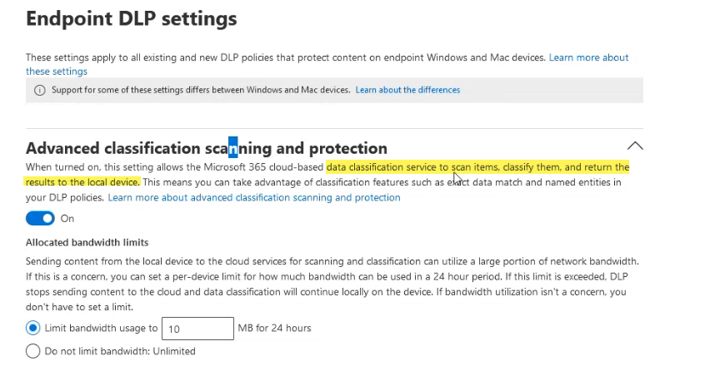Viewport: 715px width, 371px height.
Task: Open Learn more about these settings link
Action: coord(327,64)
